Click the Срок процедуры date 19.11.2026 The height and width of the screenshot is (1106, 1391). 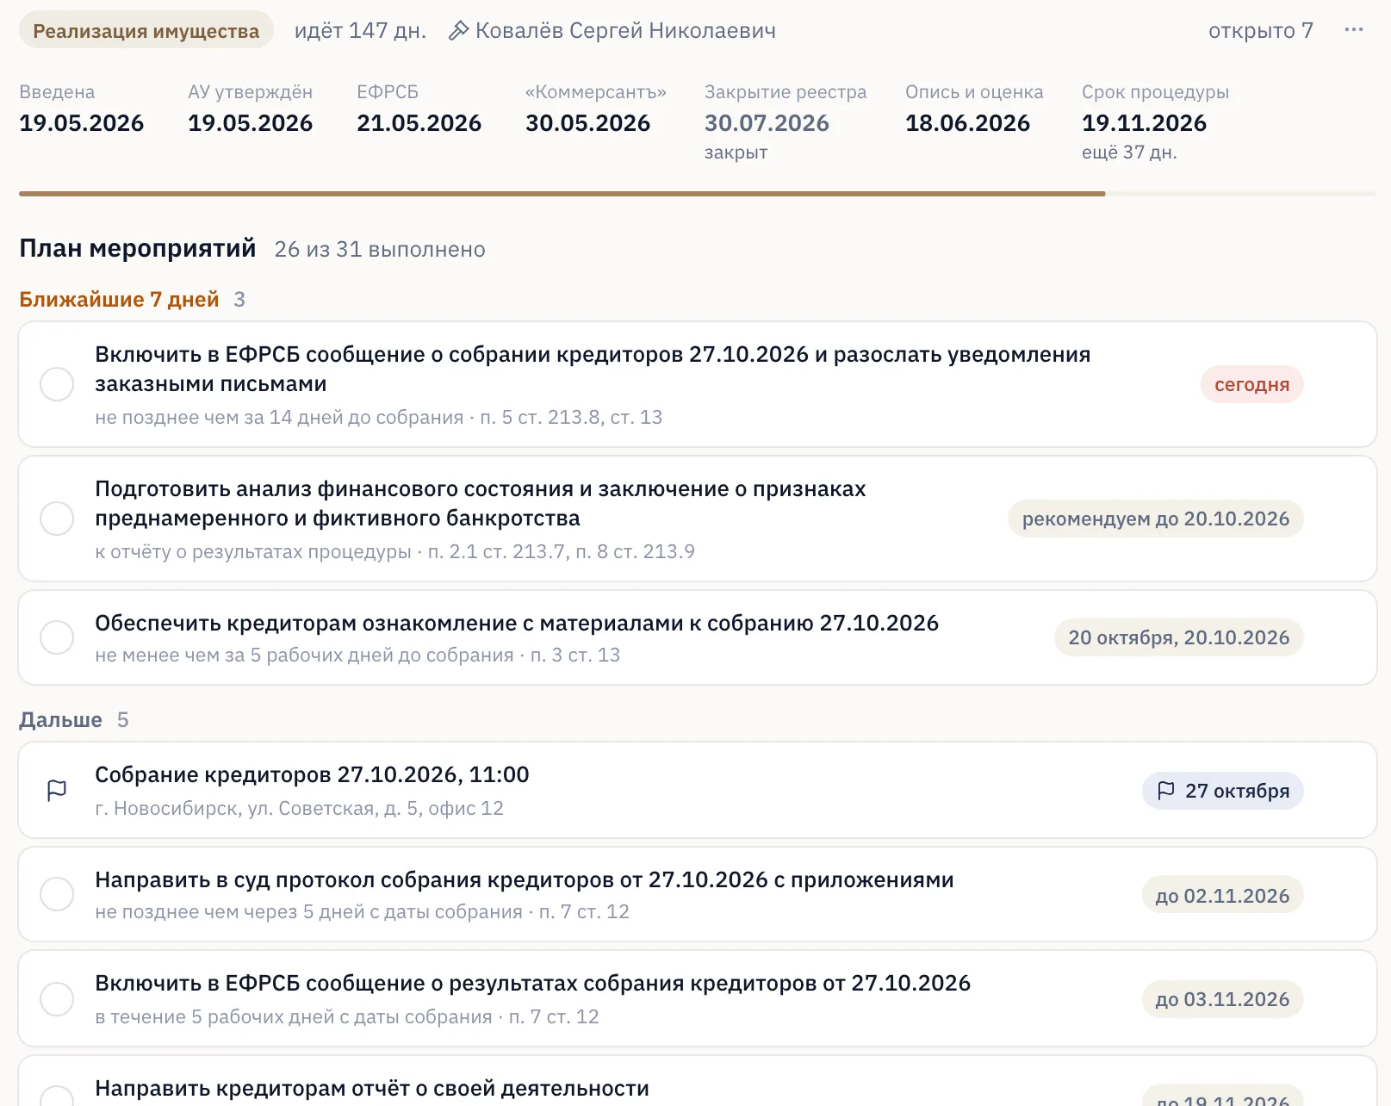click(1145, 123)
